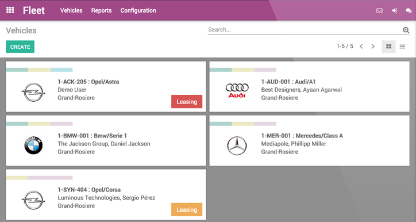This screenshot has width=416, height=222.
Task: Click the Vehicles breadcrumb heading
Action: click(21, 30)
